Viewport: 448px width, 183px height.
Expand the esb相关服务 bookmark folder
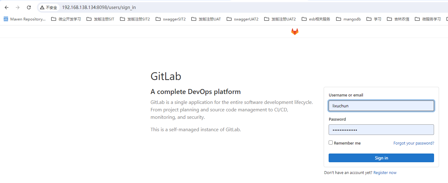click(x=316, y=19)
